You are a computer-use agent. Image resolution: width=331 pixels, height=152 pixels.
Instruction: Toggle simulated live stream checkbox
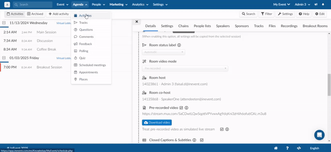(x=222, y=129)
